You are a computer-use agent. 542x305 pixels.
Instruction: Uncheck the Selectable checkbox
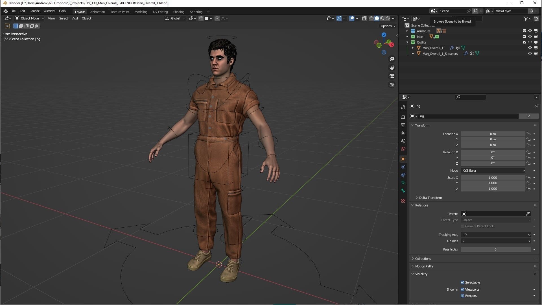[462, 282]
